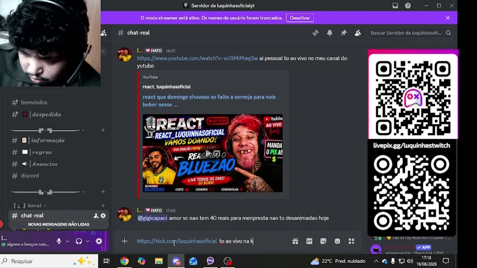
Task: Toggle headphone deafen
Action: (79, 241)
